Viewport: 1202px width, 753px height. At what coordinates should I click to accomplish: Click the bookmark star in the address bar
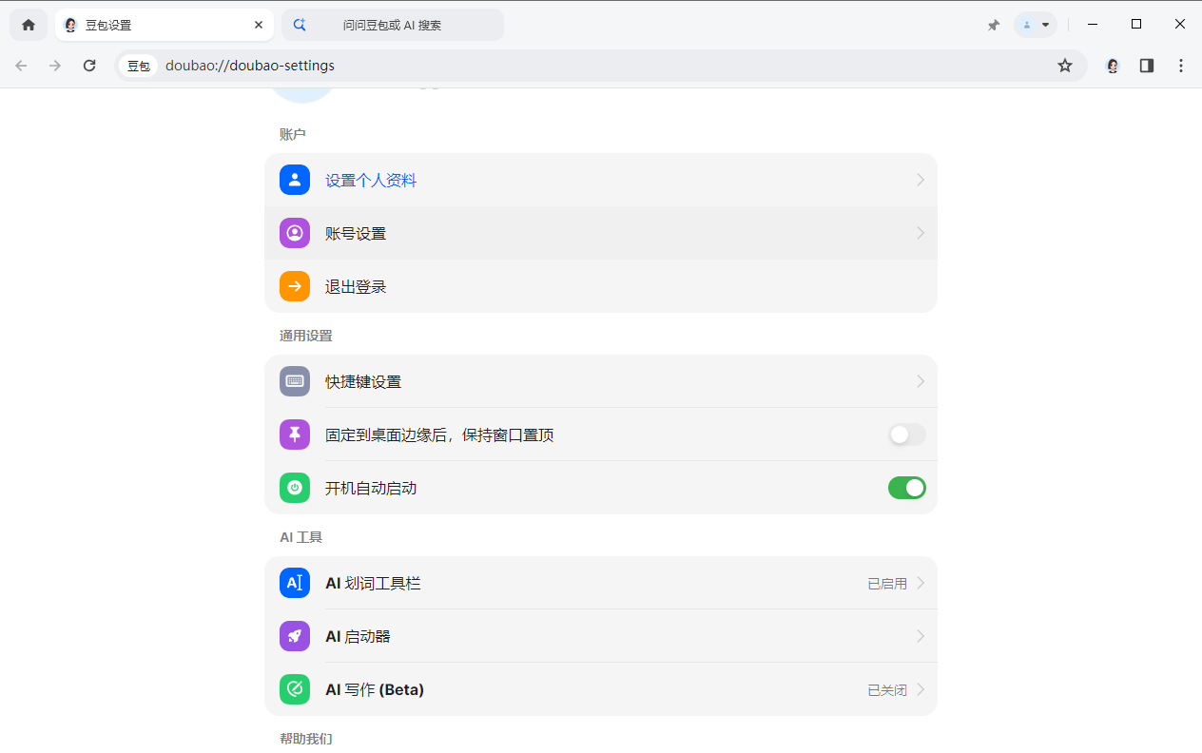[x=1064, y=65]
